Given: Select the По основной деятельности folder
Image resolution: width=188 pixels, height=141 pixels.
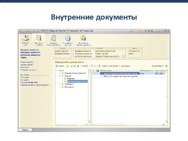Looking at the screenshot, I should click(x=77, y=81).
